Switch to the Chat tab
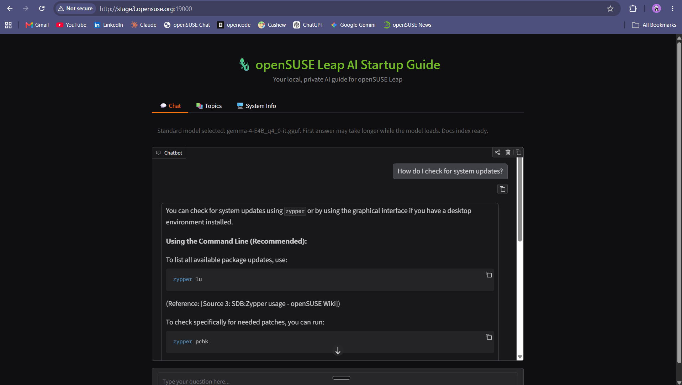The image size is (682, 385). [x=170, y=106]
